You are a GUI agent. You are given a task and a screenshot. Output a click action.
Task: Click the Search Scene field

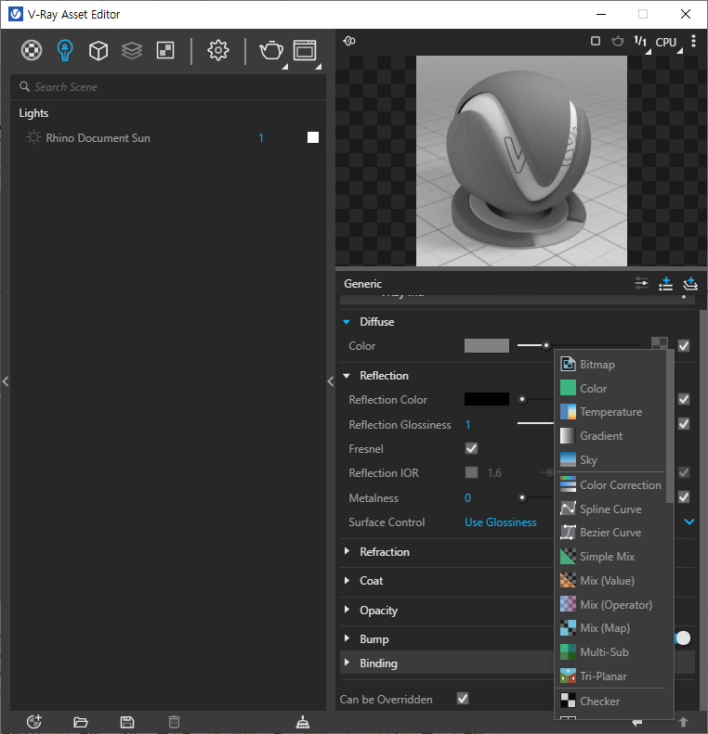click(168, 86)
